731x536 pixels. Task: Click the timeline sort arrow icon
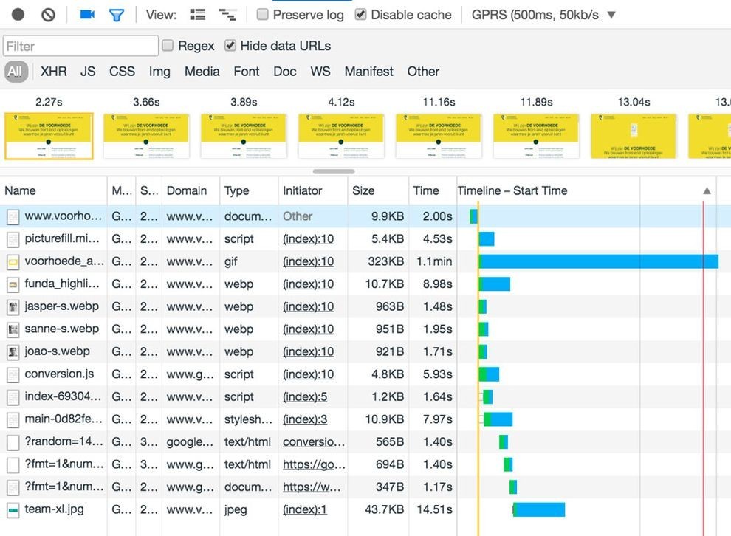click(707, 190)
